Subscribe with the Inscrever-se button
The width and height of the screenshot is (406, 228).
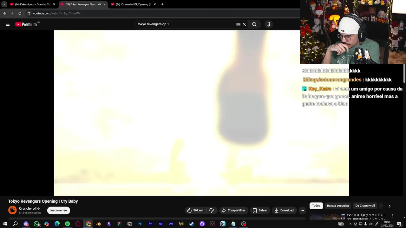point(59,210)
